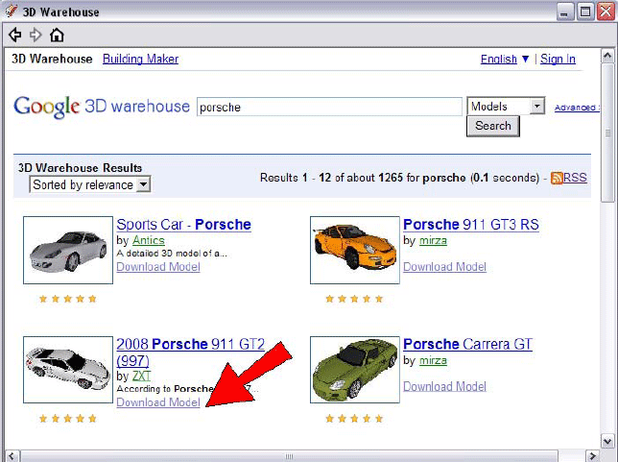Click the vertical scrollbar thumb
This screenshot has width=618, height=462.
tap(607, 133)
